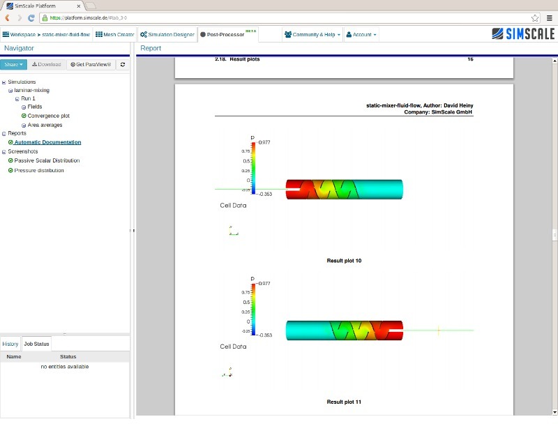Open Community & Help people icon
The image size is (558, 426).
click(x=287, y=34)
